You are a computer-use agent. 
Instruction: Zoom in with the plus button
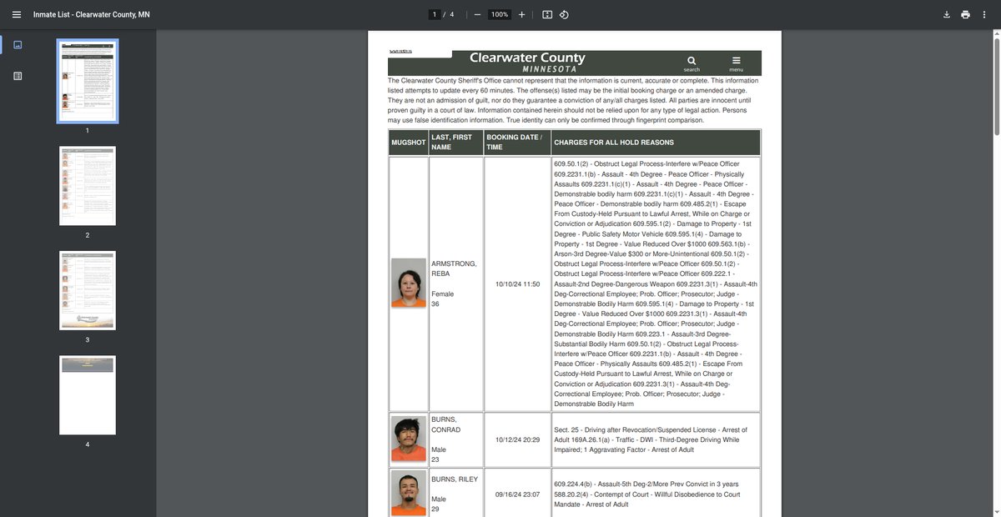pos(522,15)
